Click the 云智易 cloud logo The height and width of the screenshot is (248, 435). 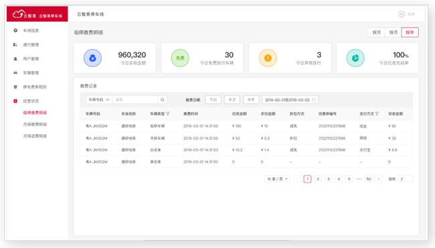coord(18,13)
